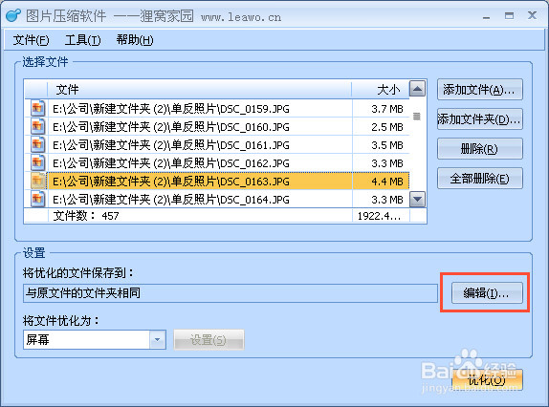This screenshot has height=407, width=549.
Task: Click the 全部删除(E) button
Action: 480,179
